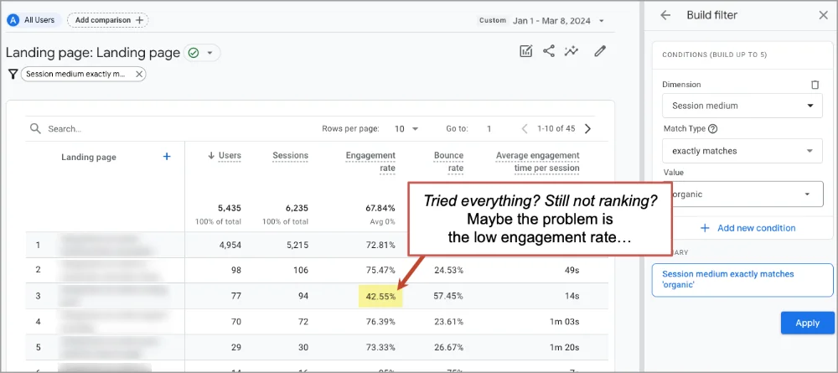
Task: Click the Add comparison button
Action: 108,20
